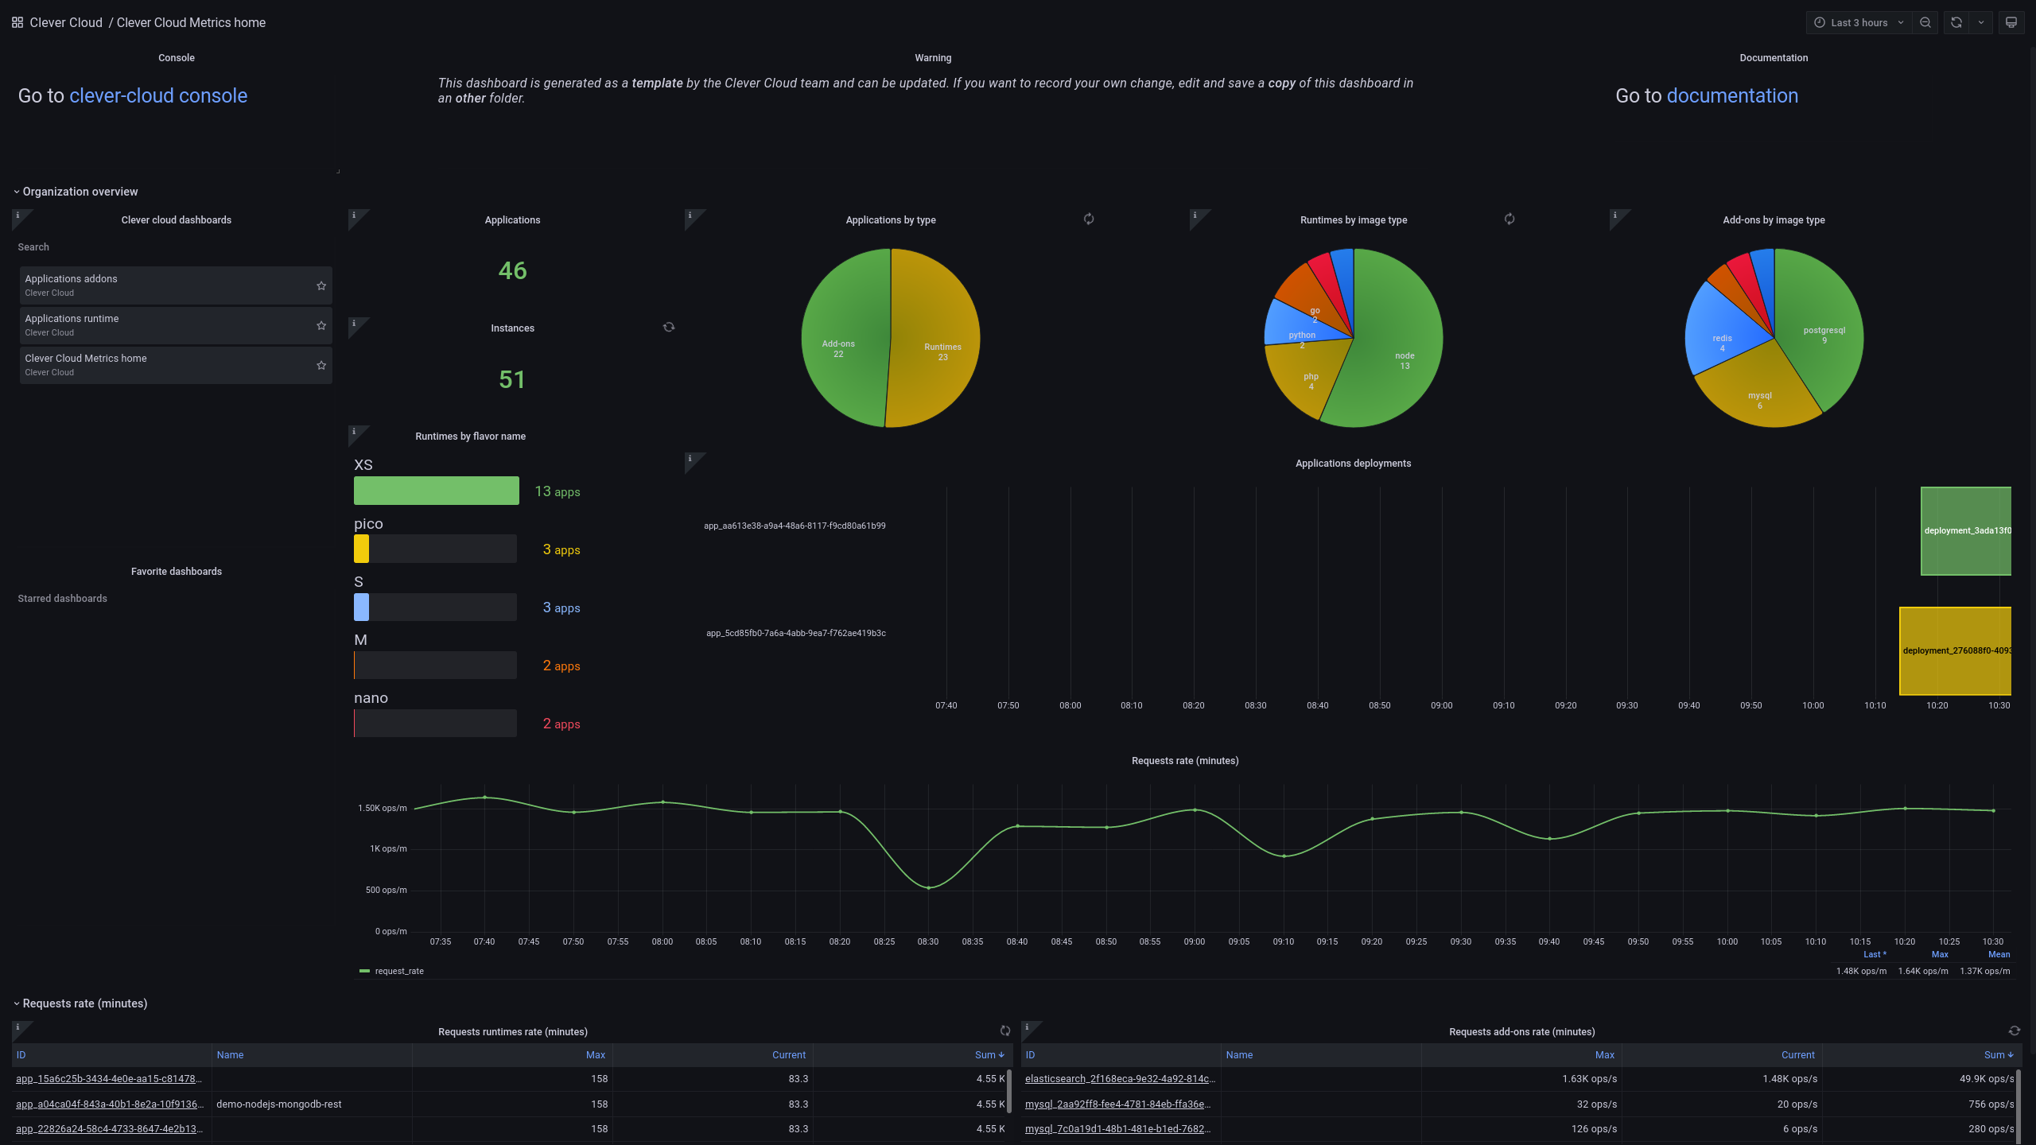Click on elasticsearch-2f168eca entry in add-ons table

coord(1117,1078)
